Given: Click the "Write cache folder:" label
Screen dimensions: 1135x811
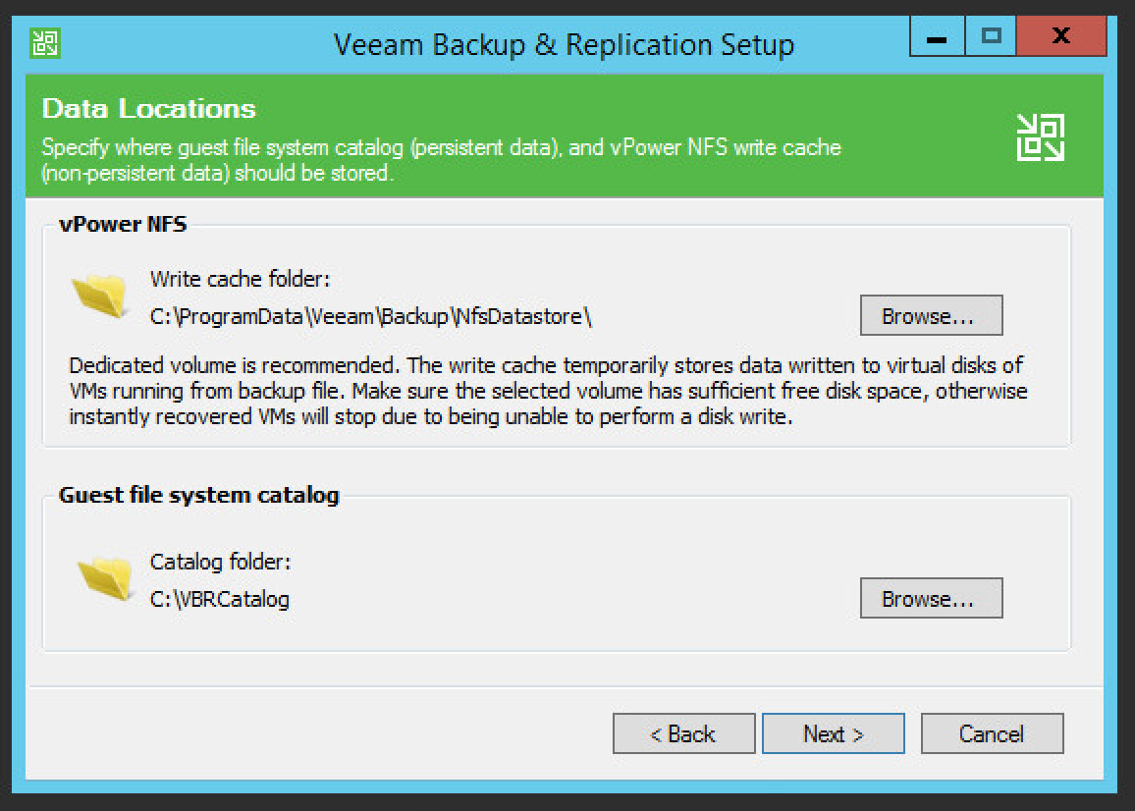Looking at the screenshot, I should point(240,279).
